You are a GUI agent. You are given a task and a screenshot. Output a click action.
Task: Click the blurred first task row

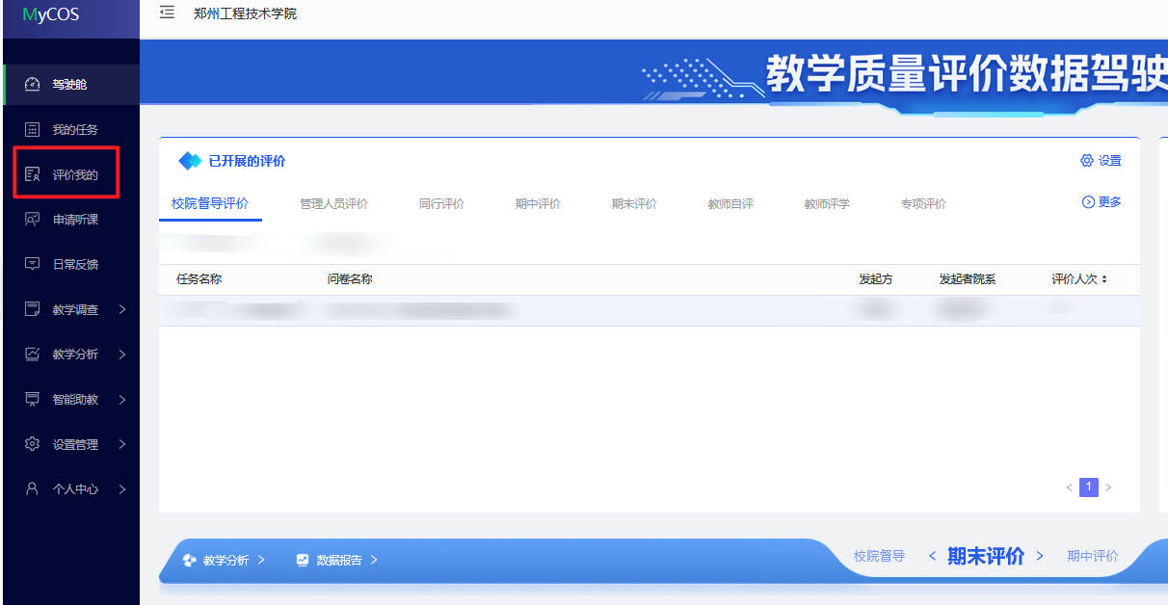[x=650, y=310]
